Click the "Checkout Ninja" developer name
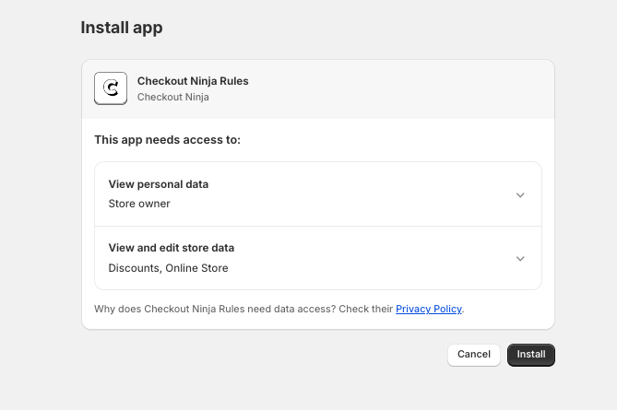 [173, 97]
